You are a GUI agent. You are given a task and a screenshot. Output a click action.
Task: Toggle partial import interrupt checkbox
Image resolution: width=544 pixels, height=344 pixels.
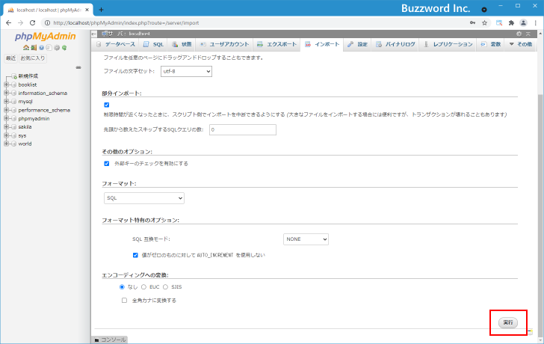[x=107, y=105]
